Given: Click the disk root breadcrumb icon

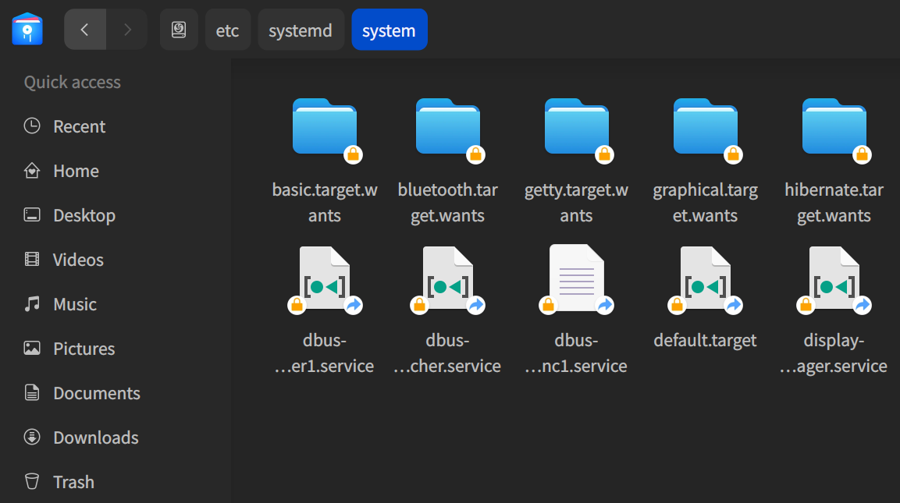Looking at the screenshot, I should pyautogui.click(x=179, y=30).
